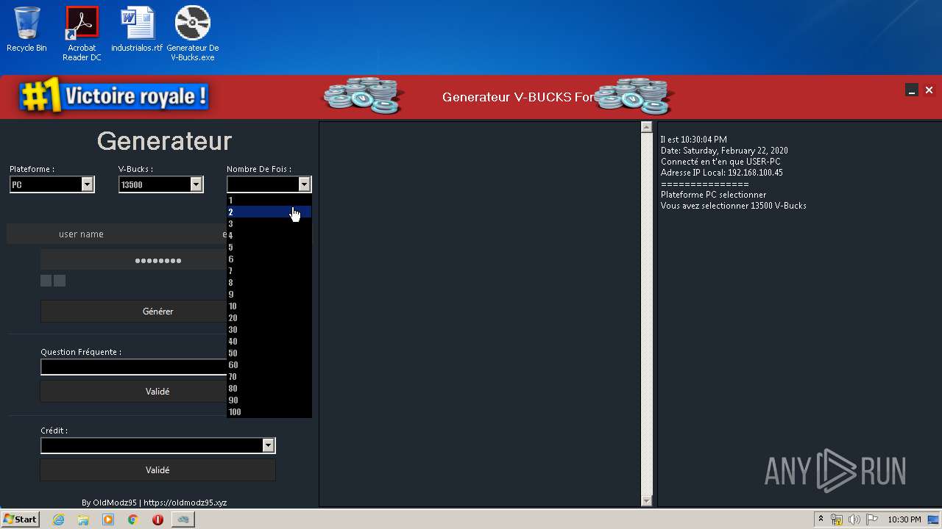Choose 40 in Nombre De Fois list
Viewport: 942px width, 529px height.
[x=269, y=341]
